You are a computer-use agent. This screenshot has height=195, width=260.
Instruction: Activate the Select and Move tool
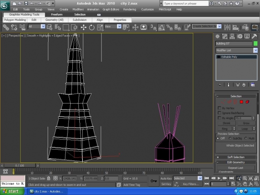tap(84, 27)
